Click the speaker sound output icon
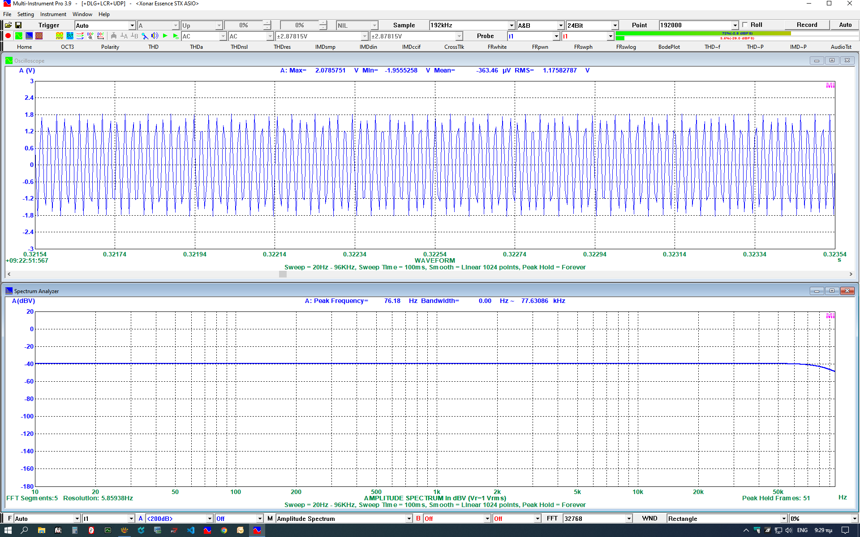This screenshot has width=860, height=537. (x=155, y=36)
